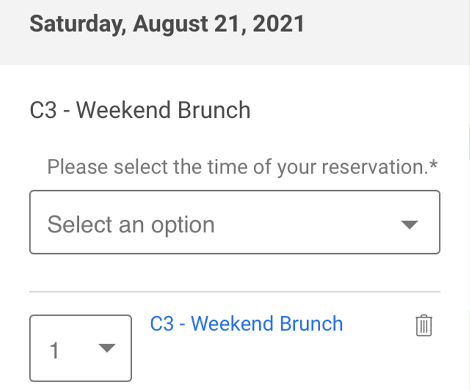Click the black C3 - Weekend Brunch heading
Viewport: 470px width, 391px height.
140,110
